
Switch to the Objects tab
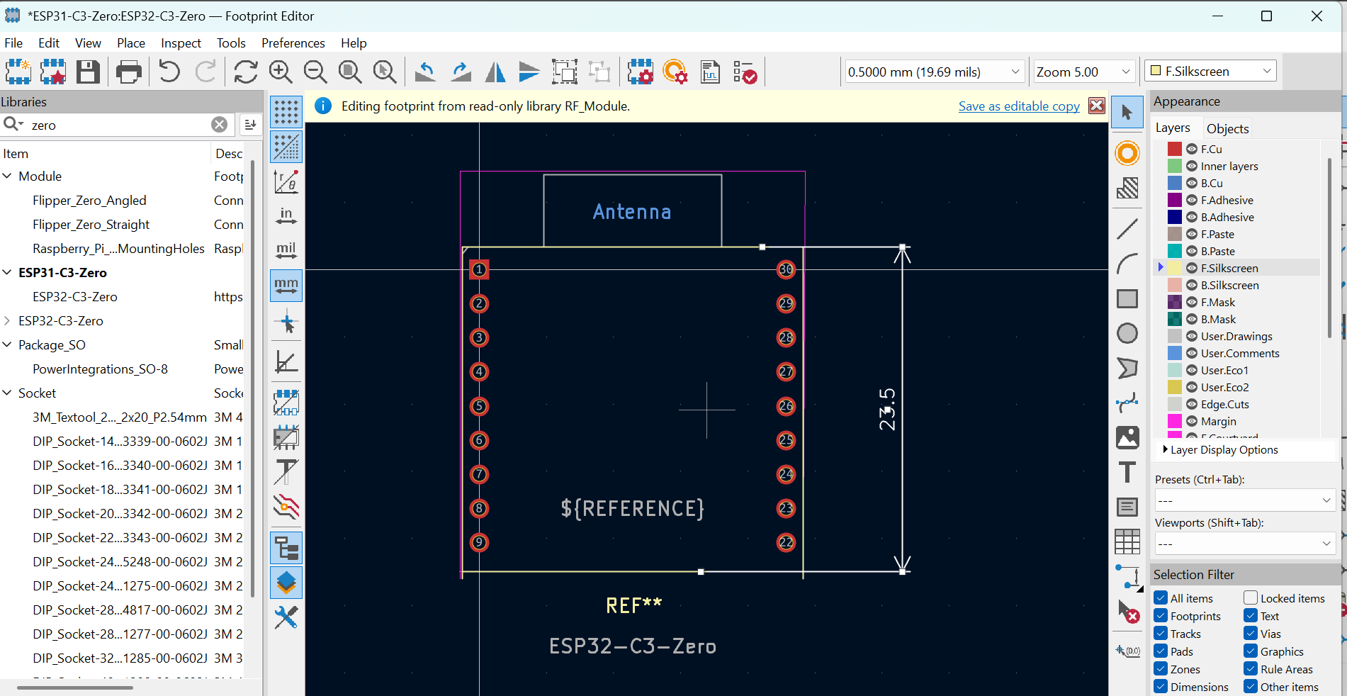(1227, 128)
